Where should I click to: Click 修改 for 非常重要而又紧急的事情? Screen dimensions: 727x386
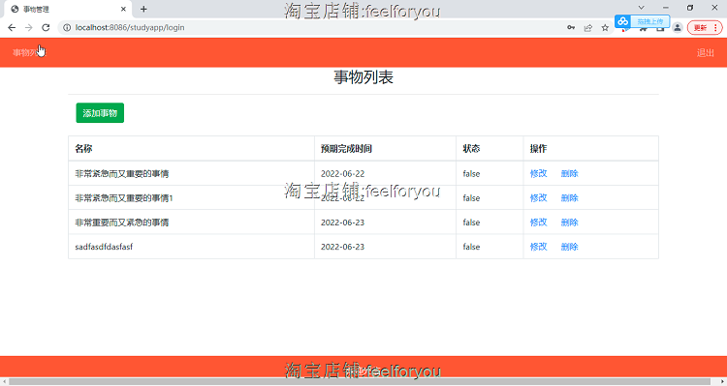tap(538, 223)
